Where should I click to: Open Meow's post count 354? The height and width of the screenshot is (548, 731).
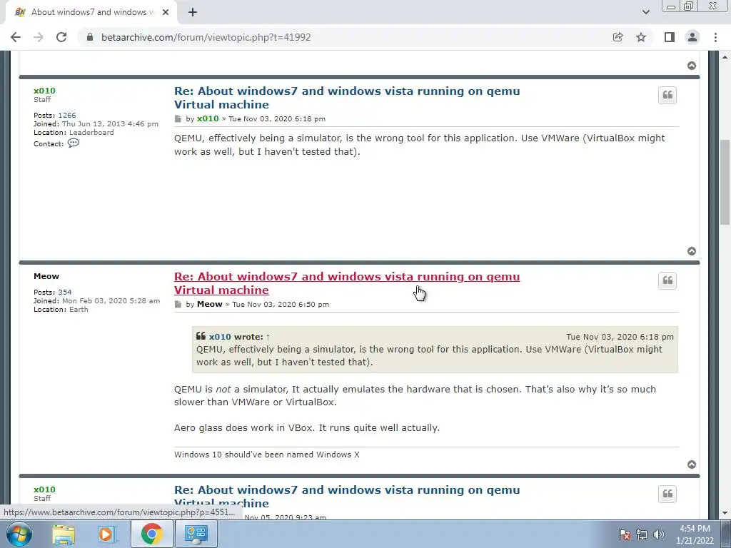65,292
